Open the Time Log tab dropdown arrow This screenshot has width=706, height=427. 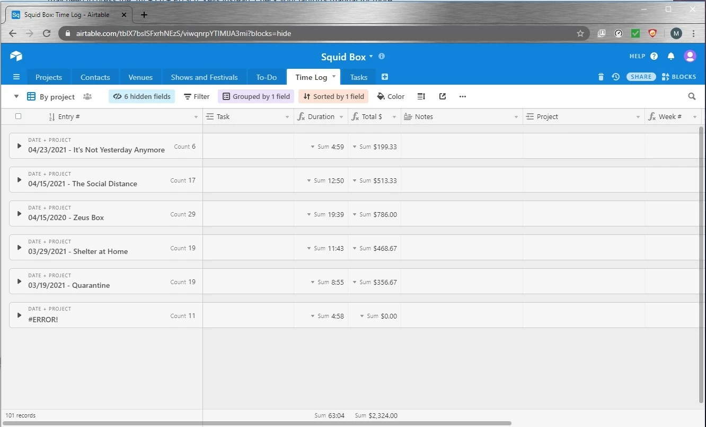(334, 77)
